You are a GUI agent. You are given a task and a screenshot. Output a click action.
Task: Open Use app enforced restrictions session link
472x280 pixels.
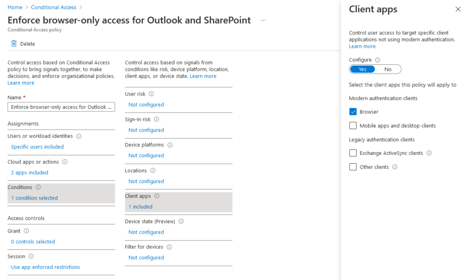(46, 267)
